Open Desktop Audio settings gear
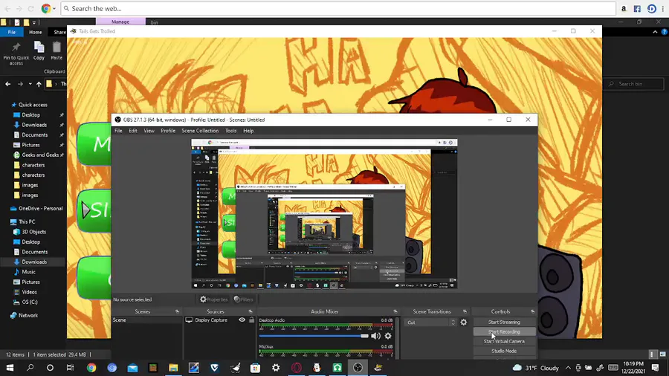The width and height of the screenshot is (669, 376). [x=388, y=336]
